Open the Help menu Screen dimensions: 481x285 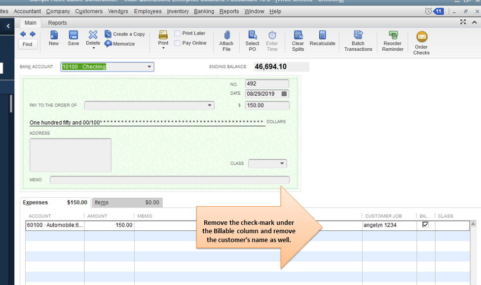[275, 11]
